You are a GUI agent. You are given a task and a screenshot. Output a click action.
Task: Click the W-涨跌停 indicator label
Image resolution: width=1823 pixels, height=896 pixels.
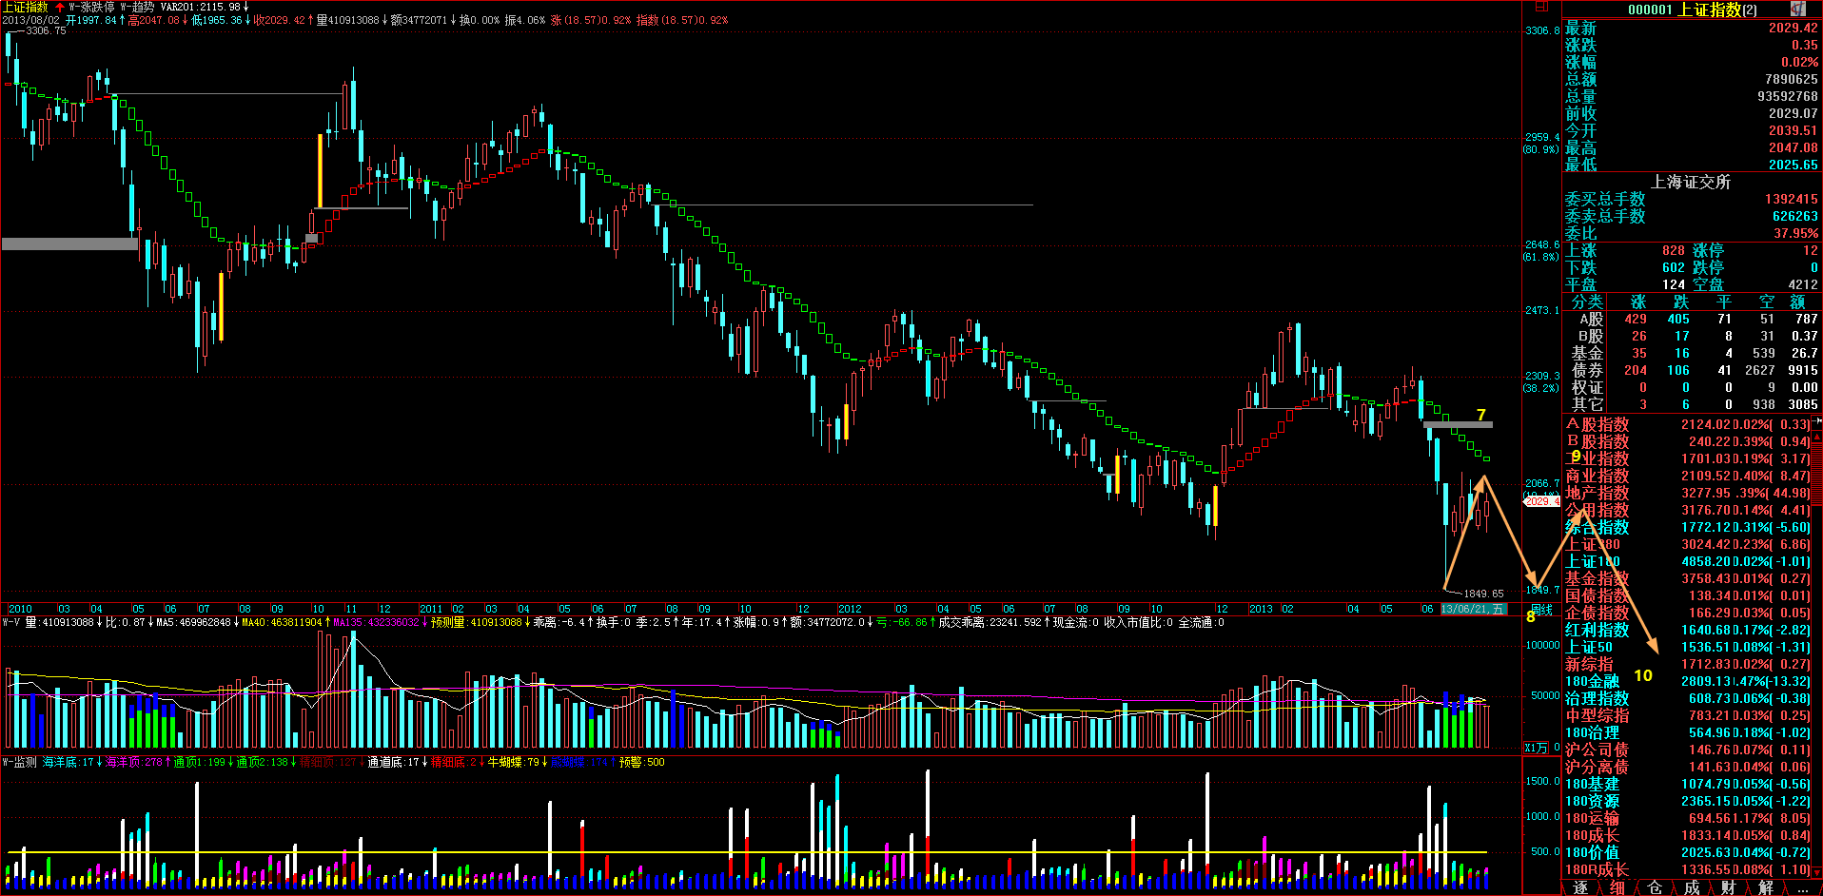tap(91, 7)
